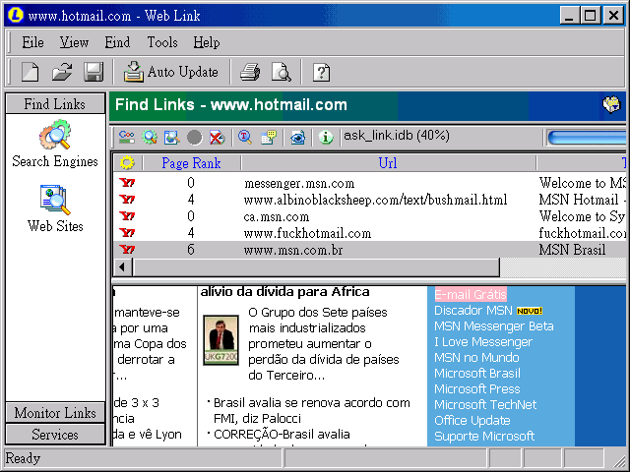Open the Microsoft Brasil link
Screen dimensions: 630x472
pyautogui.click(x=477, y=374)
